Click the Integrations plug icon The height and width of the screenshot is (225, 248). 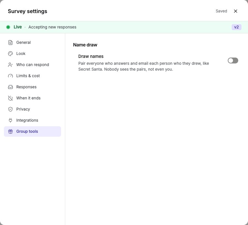click(10, 120)
